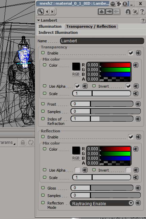The width and height of the screenshot is (146, 219).
Task: Click the Reflection Scale value field
Action: (82, 177)
